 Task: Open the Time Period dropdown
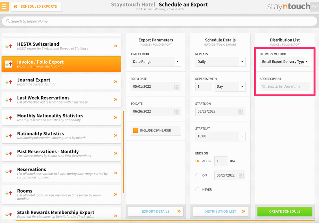click(156, 62)
